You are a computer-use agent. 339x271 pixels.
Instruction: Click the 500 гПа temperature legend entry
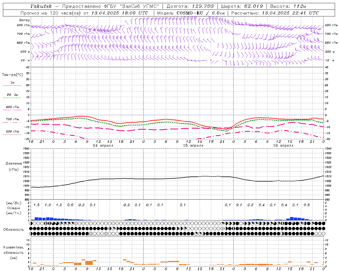click(12, 131)
